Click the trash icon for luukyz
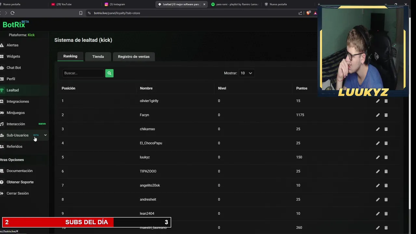416x234 pixels. click(386, 157)
